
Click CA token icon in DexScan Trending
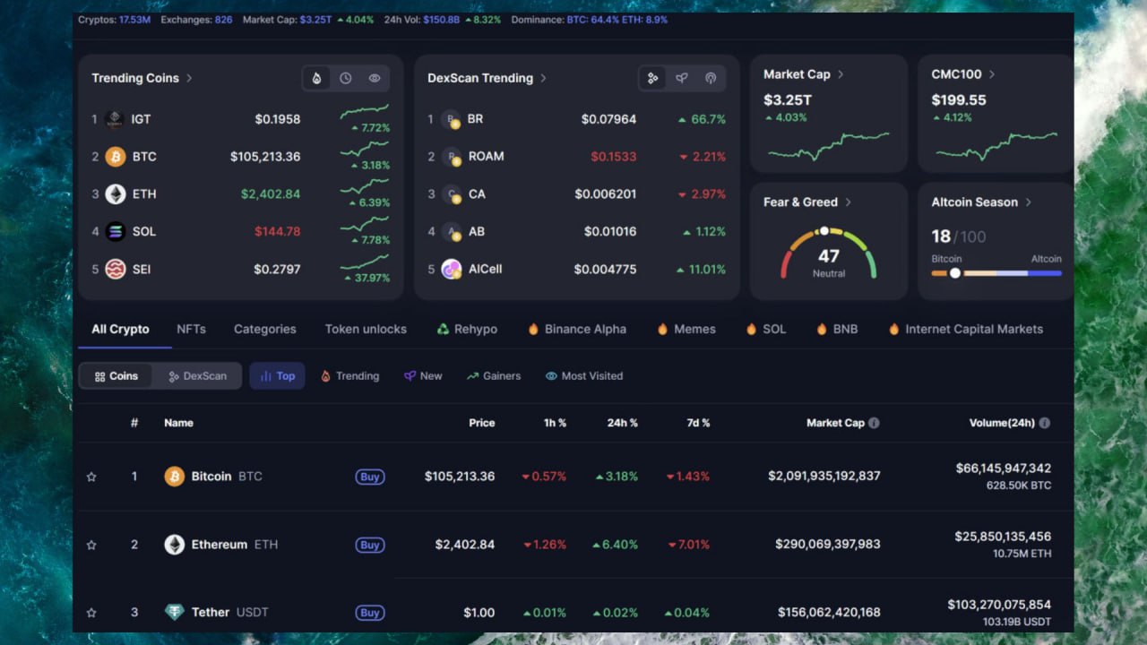[x=451, y=194]
